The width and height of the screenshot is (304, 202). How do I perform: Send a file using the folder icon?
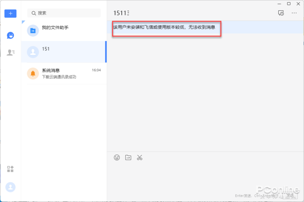coord(128,157)
